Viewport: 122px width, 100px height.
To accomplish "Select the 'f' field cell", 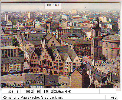I will [17, 92].
